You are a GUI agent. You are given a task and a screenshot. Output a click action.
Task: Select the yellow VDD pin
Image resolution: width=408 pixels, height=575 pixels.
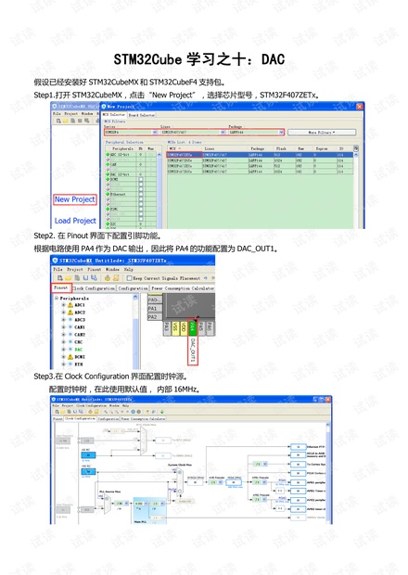[x=184, y=327]
